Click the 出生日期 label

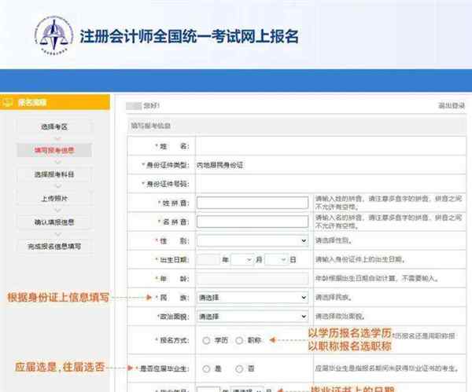pyautogui.click(x=172, y=260)
